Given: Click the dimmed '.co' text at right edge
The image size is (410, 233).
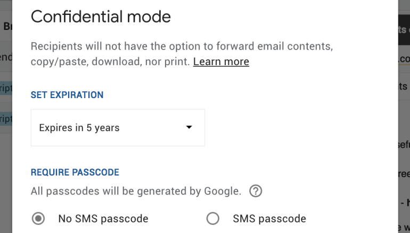Looking at the screenshot, I should tap(404, 59).
